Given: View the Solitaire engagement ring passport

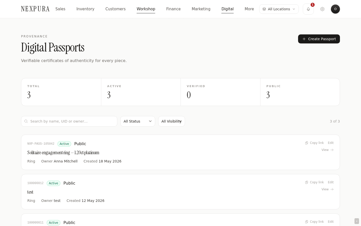Looking at the screenshot, I should [327, 150].
